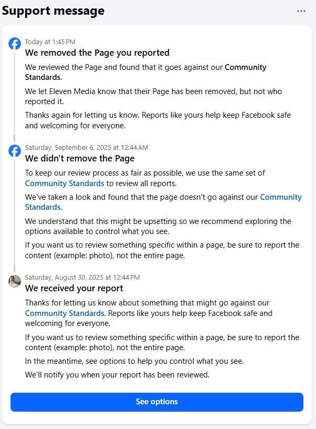Open Community Standards link after "same set of"
The width and height of the screenshot is (316, 429).
point(65,183)
